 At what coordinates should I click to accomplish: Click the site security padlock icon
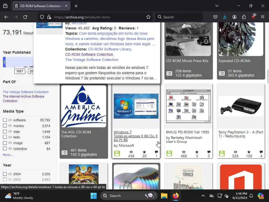[49, 17]
